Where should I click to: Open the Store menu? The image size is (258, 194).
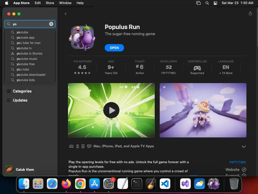(50, 3)
